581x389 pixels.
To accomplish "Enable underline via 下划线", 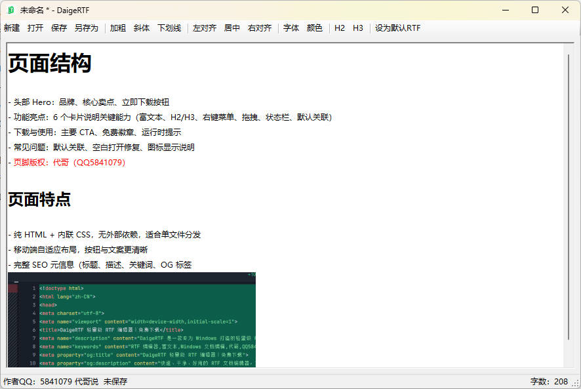I will 169,28.
